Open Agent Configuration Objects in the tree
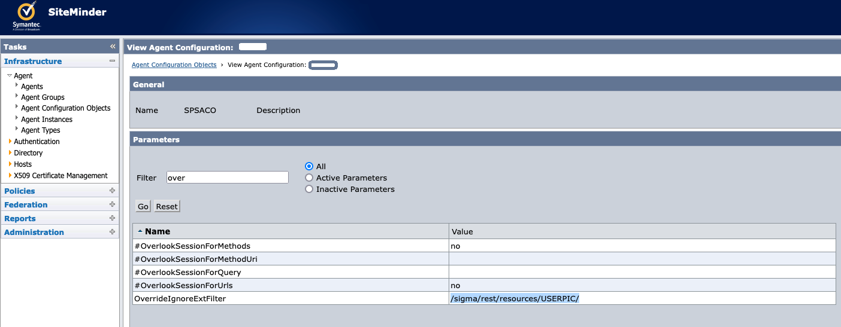Viewport: 841px width, 327px height. 65,108
